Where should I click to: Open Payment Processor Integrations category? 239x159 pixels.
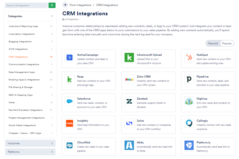point(30,110)
